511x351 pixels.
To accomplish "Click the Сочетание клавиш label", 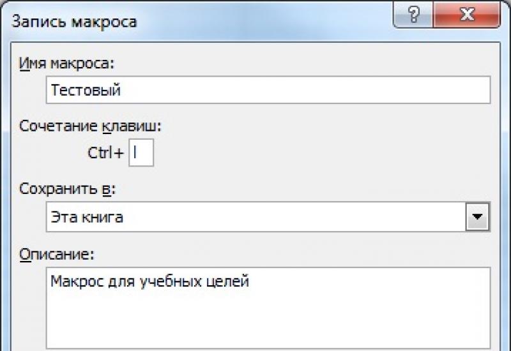I will click(x=91, y=126).
